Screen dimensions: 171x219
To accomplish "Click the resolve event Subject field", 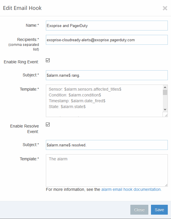I will coord(107,145).
